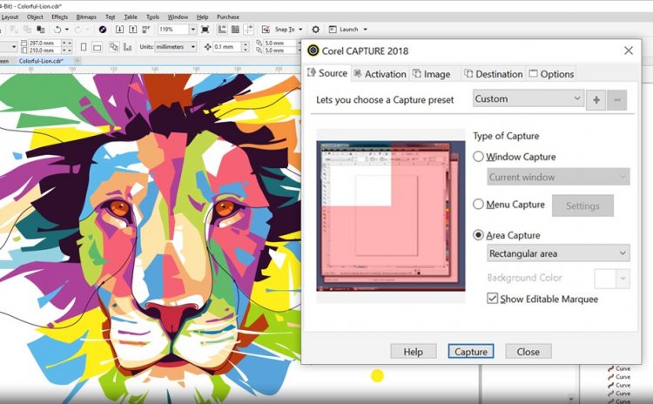Click the Publish to PDF icon
The width and height of the screenshot is (653, 404).
click(146, 29)
